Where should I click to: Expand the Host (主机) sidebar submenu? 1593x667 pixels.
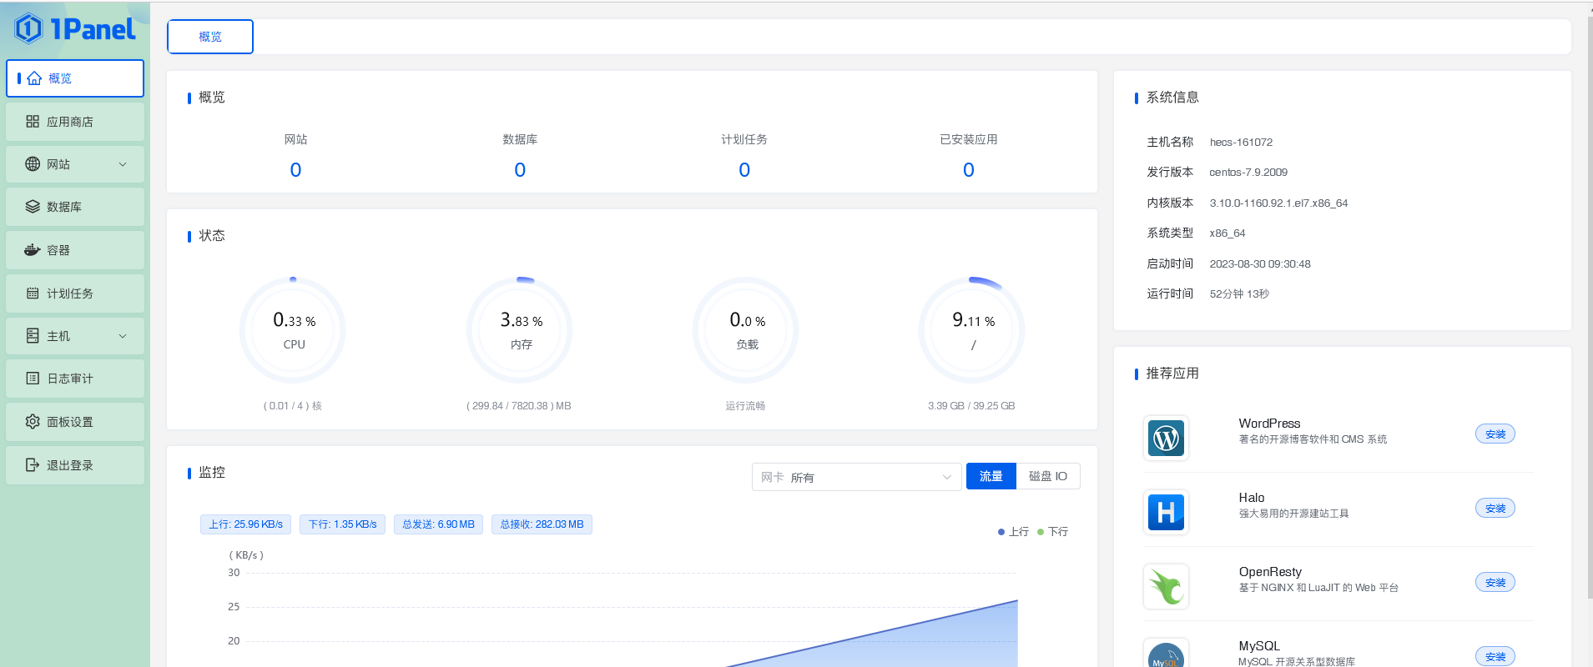tap(74, 336)
